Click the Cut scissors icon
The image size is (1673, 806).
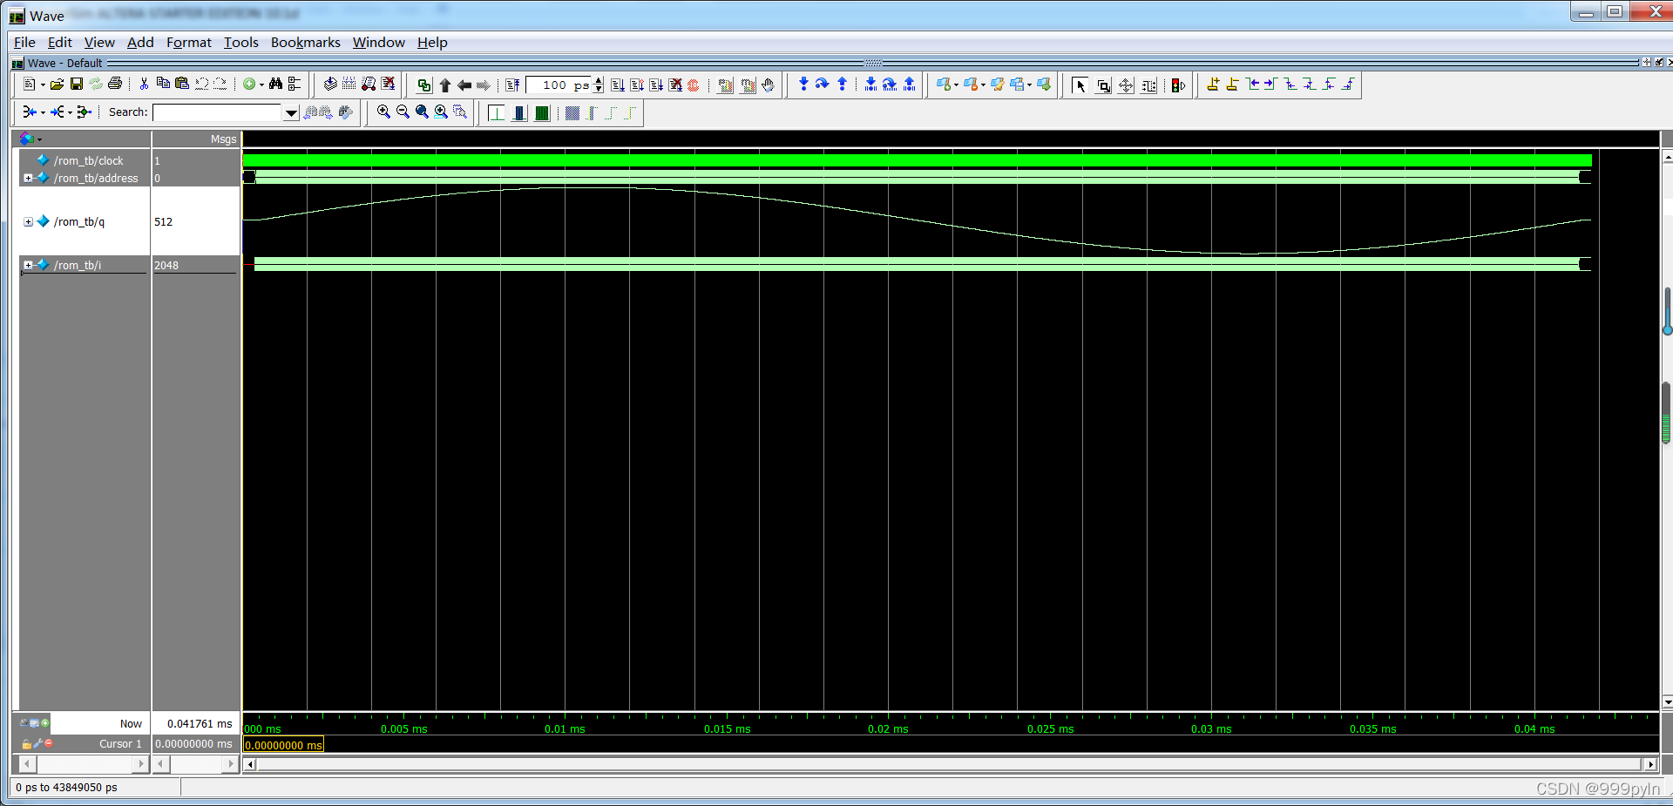click(144, 85)
